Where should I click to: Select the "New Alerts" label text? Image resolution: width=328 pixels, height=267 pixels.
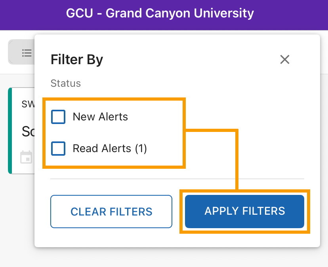pos(100,116)
